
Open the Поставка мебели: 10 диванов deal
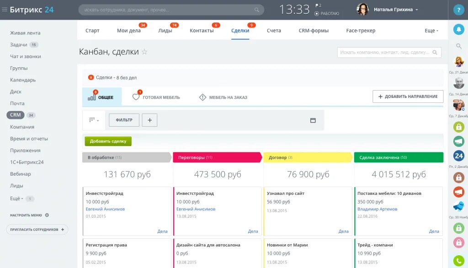(389, 193)
